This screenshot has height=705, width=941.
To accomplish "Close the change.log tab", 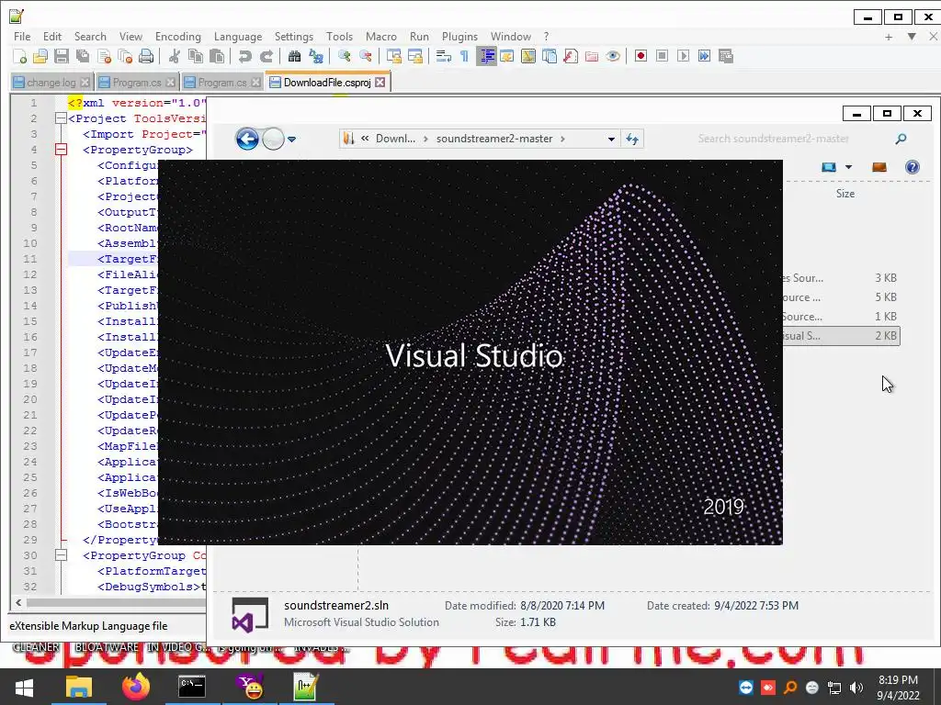I will [x=85, y=83].
